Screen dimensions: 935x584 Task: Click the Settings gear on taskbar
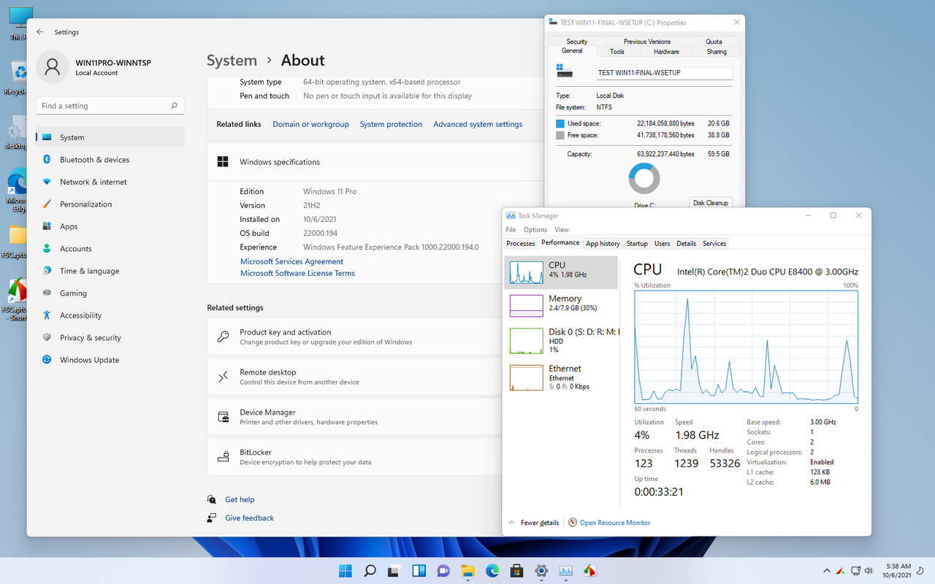[x=541, y=570]
